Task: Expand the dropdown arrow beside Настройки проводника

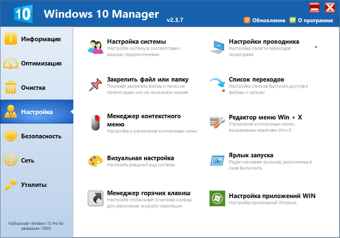Action: point(316,47)
